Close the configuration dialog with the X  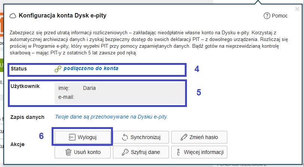pos(297,9)
